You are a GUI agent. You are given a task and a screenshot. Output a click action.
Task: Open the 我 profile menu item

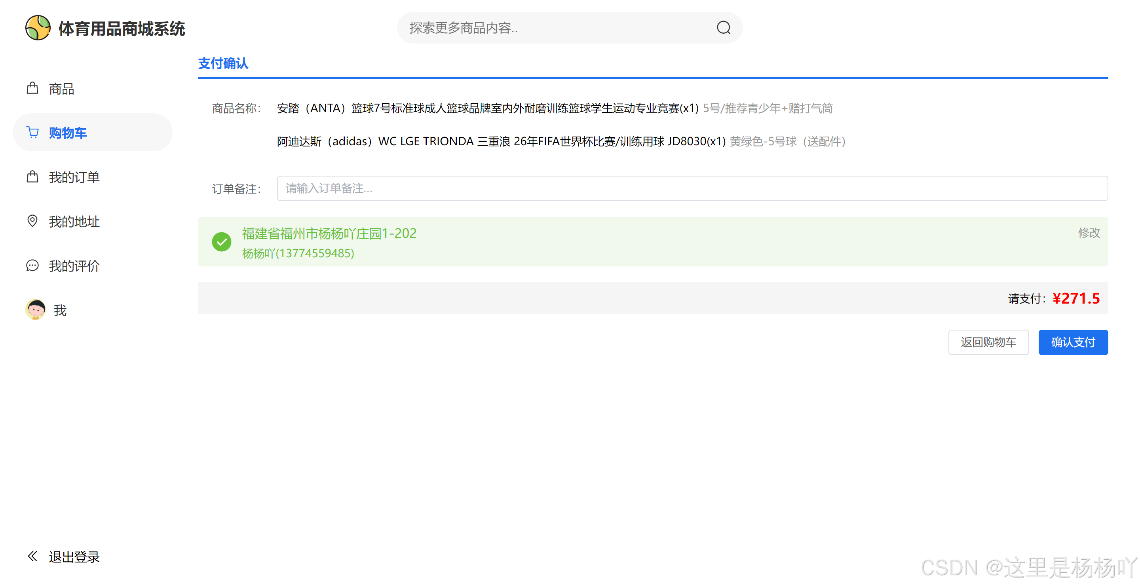tap(93, 310)
